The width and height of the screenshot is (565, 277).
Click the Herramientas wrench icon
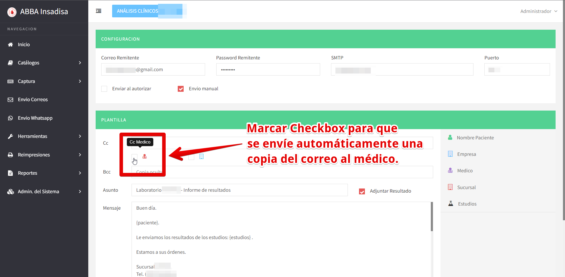pos(10,136)
